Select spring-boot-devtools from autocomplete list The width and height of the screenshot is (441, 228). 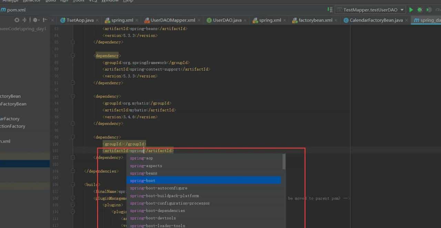153,218
